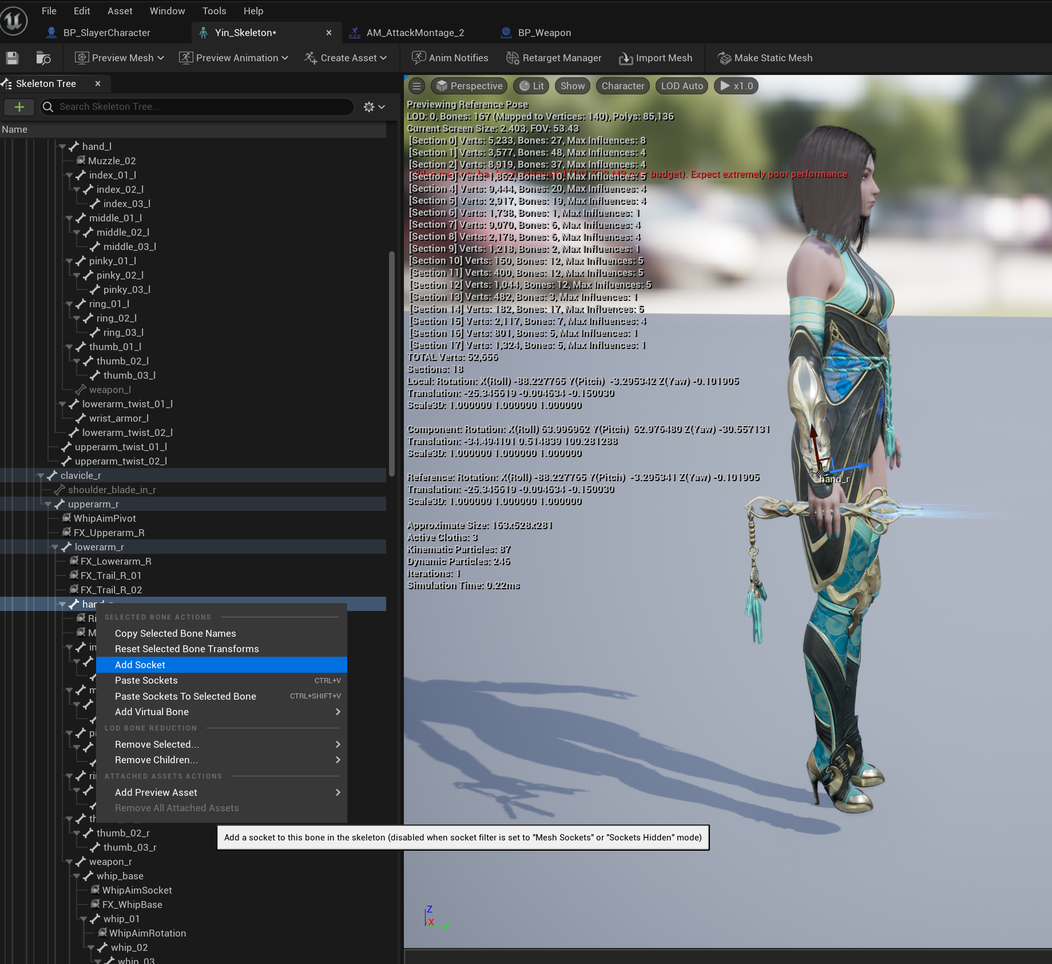Image resolution: width=1052 pixels, height=964 pixels.
Task: Select the FX_Lowerarm_R socket
Action: pos(116,561)
